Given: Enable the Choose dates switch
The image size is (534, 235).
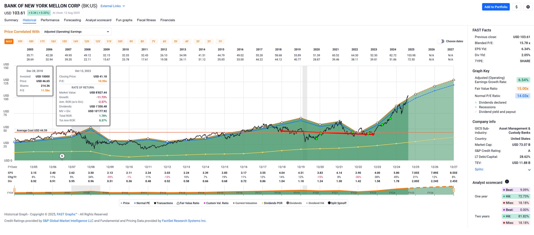Looking at the screenshot, I should (441, 41).
